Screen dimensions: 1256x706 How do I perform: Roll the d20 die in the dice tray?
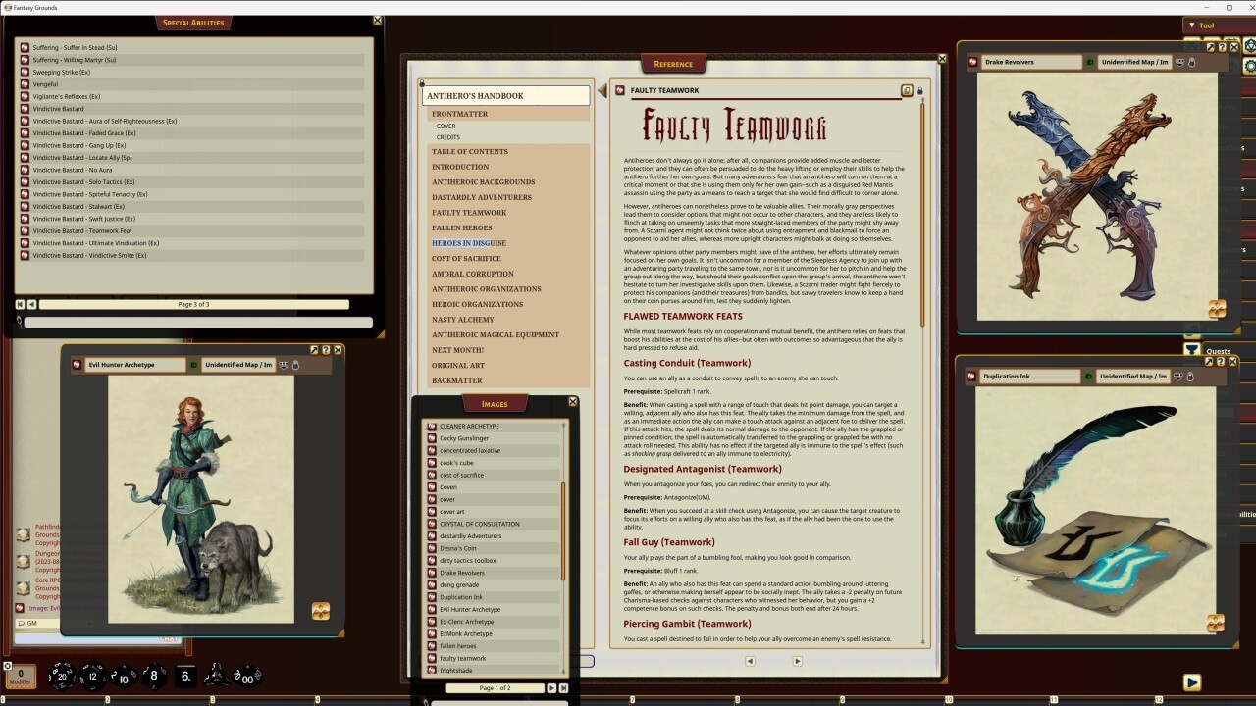coord(61,676)
